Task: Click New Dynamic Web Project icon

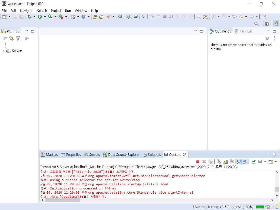Action: coord(73,17)
